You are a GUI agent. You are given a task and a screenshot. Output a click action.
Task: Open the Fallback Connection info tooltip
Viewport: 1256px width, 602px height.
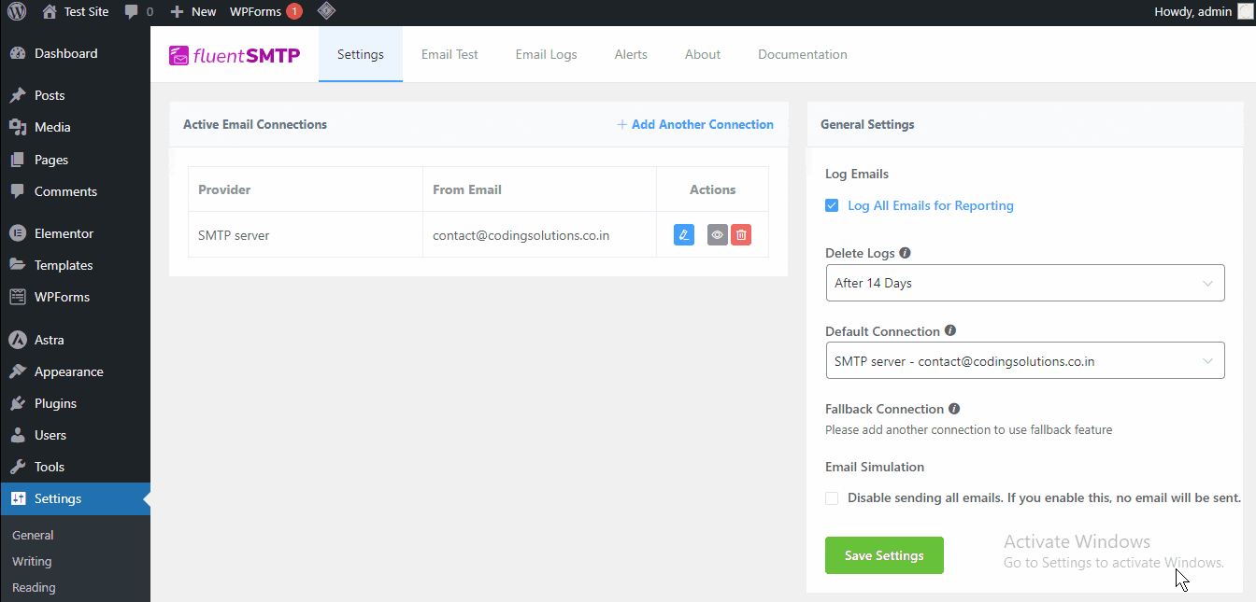point(955,408)
